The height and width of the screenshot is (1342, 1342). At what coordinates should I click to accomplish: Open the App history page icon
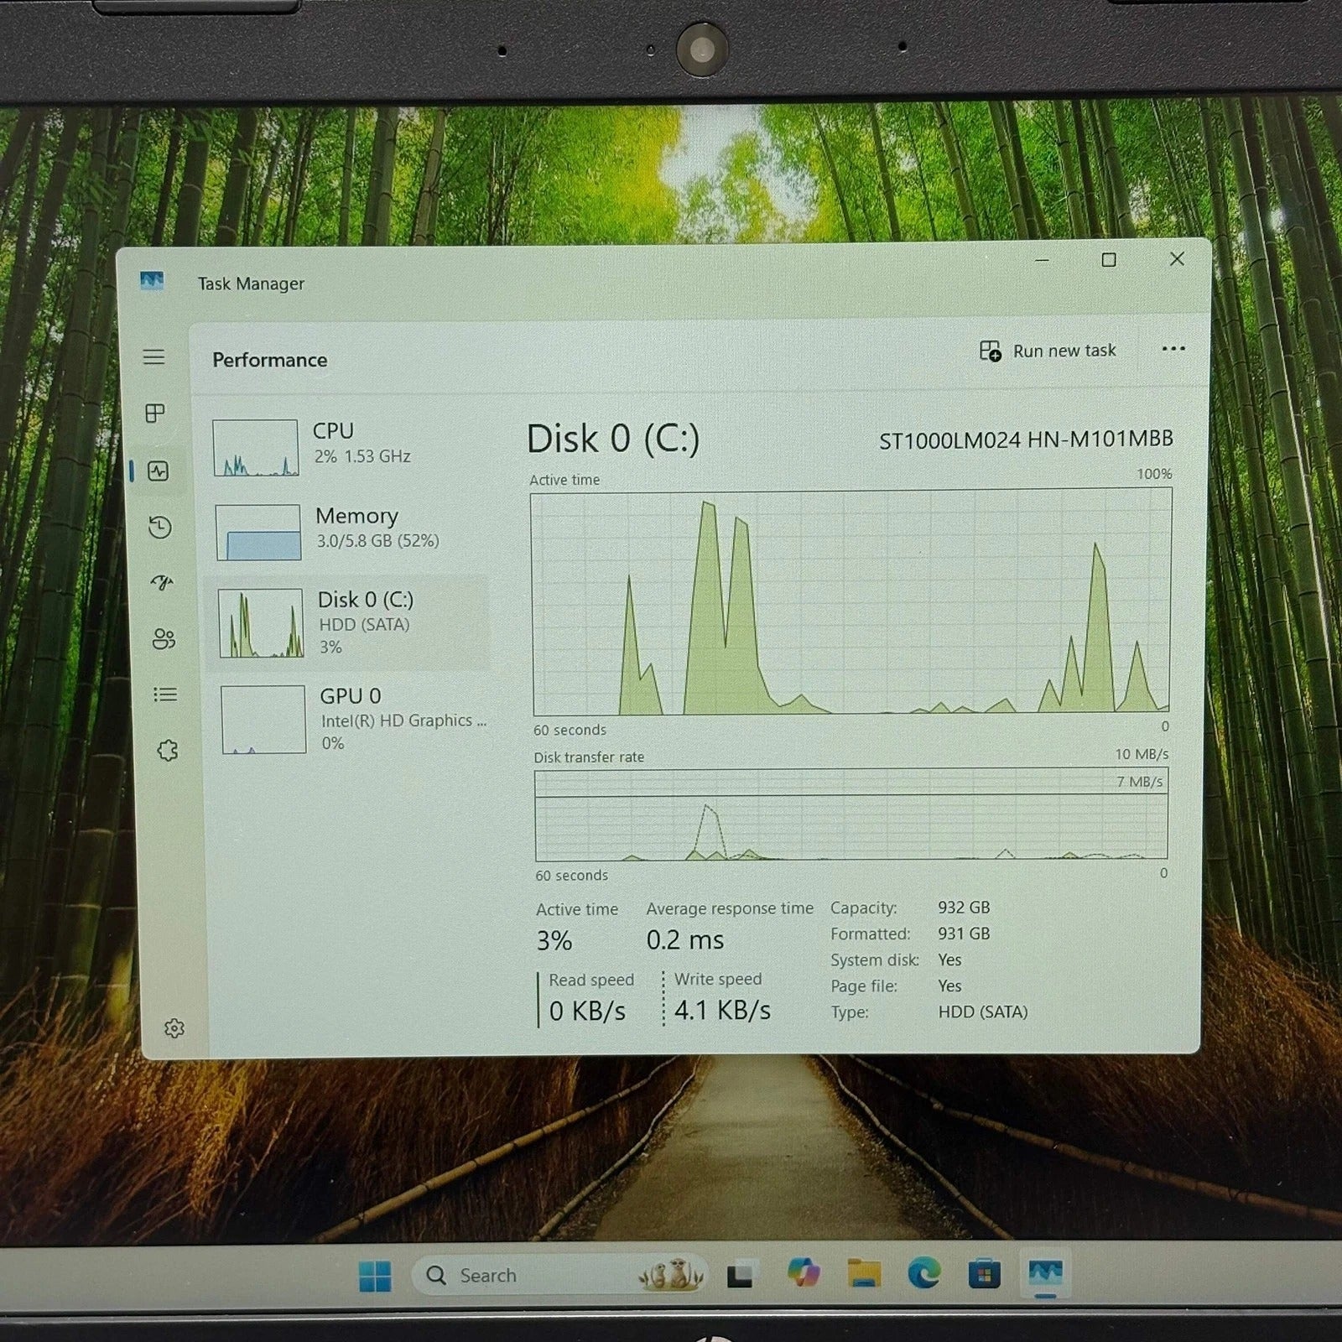(159, 528)
